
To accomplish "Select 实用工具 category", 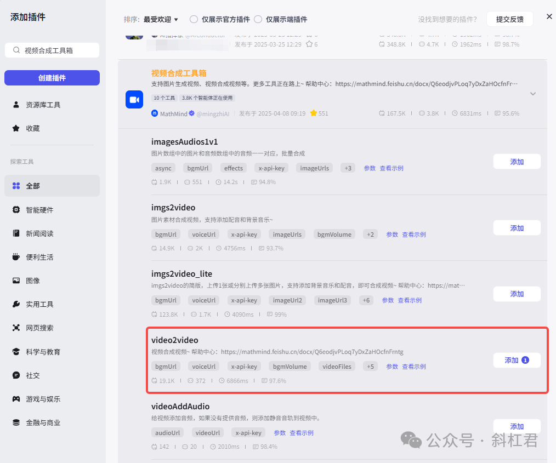I will click(52, 304).
